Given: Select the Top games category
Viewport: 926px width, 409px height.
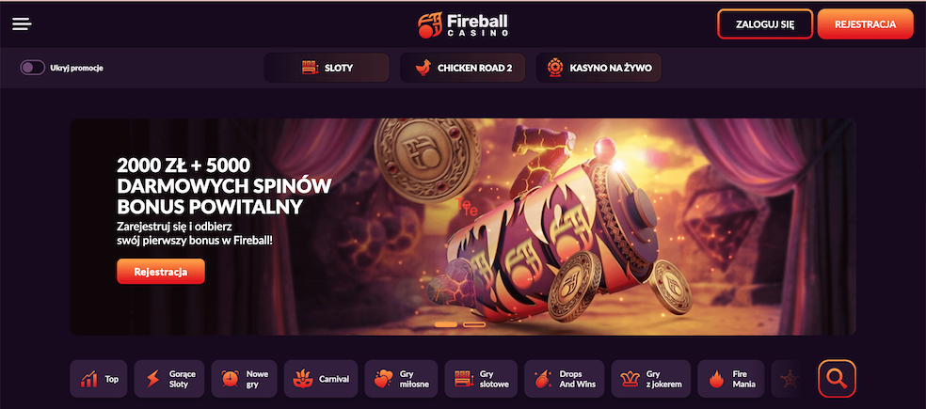Looking at the screenshot, I should click(x=99, y=379).
